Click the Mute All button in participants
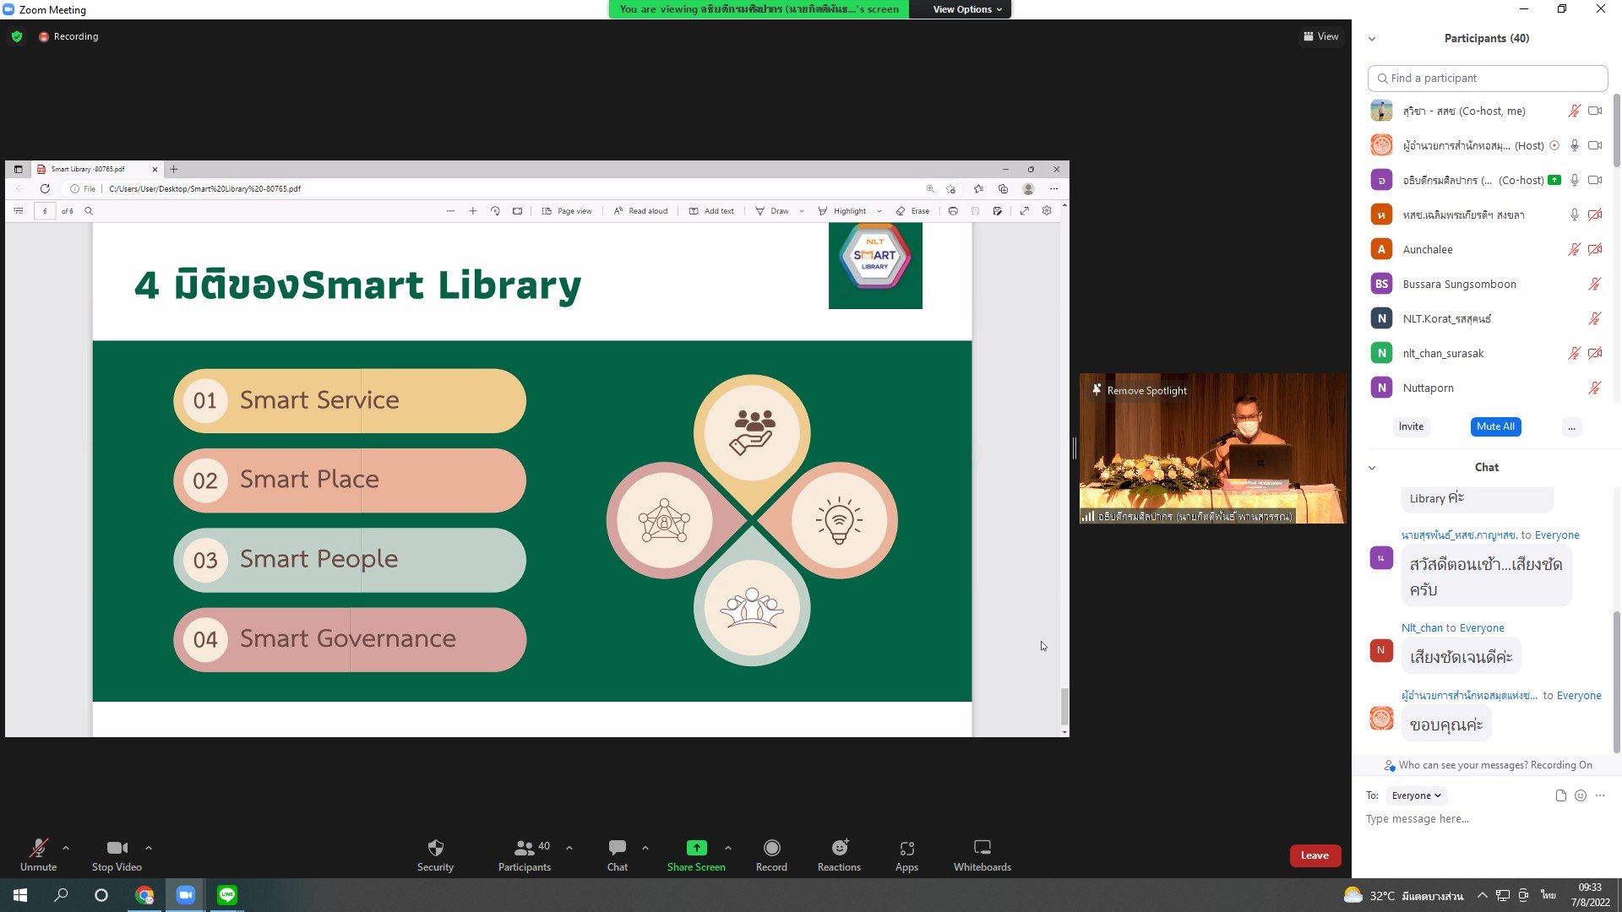The height and width of the screenshot is (912, 1622). point(1494,426)
